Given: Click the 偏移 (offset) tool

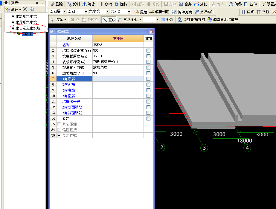Looking at the screenshot, I should click(x=235, y=4).
